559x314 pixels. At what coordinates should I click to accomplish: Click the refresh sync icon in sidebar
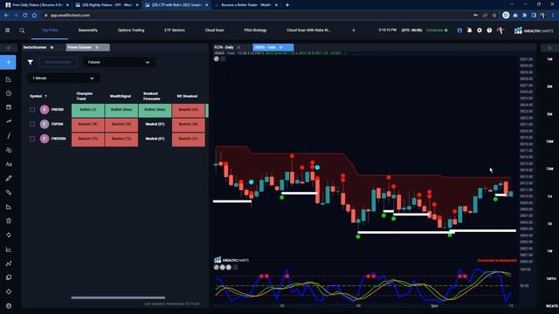pyautogui.click(x=9, y=235)
